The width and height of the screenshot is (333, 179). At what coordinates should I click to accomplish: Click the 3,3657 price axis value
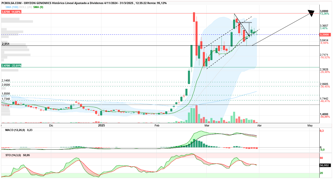tap(324, 26)
